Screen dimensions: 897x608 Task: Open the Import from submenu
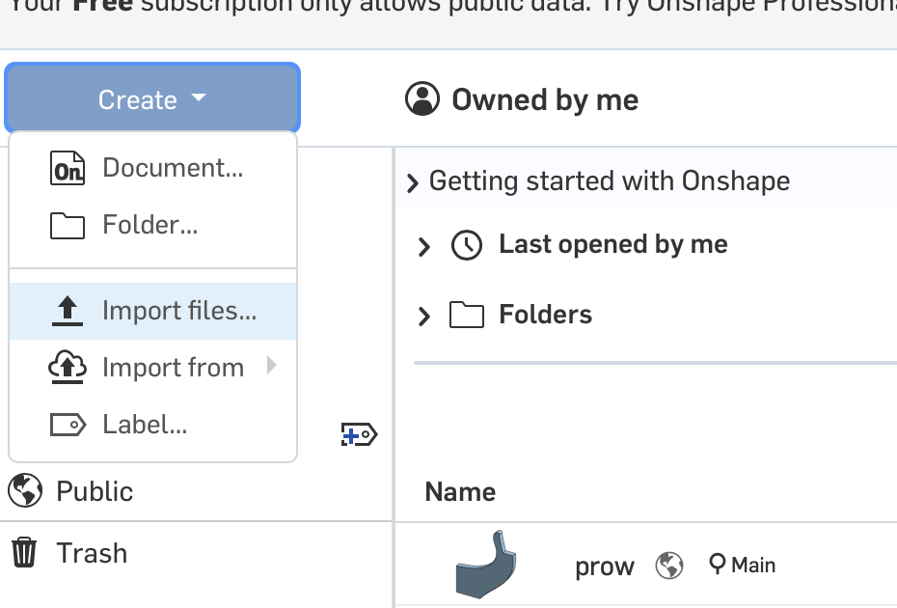tap(172, 368)
